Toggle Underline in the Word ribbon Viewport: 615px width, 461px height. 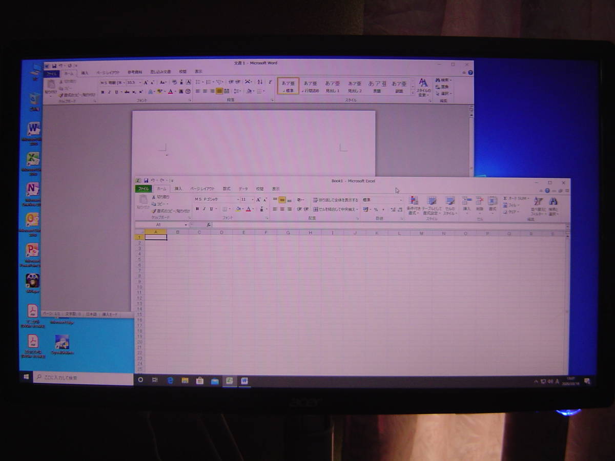pyautogui.click(x=116, y=92)
